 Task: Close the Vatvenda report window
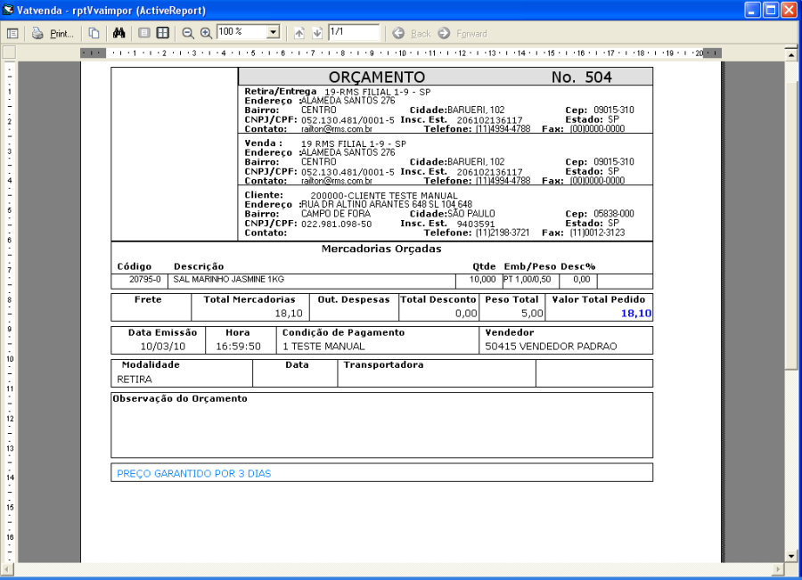pyautogui.click(x=790, y=10)
